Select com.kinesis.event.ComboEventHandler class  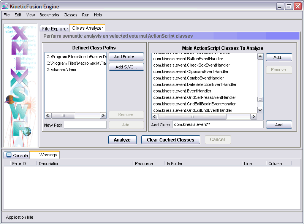click(x=204, y=78)
